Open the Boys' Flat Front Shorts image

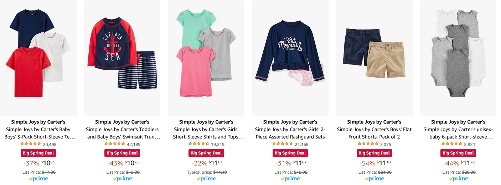click(374, 59)
